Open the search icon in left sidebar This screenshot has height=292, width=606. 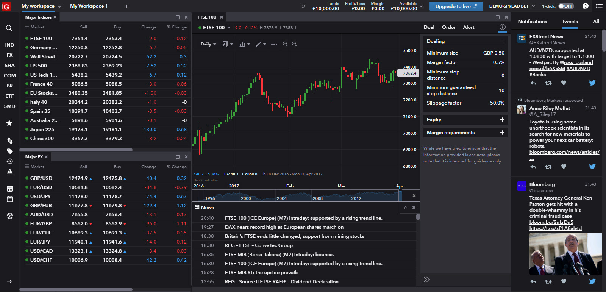9,28
